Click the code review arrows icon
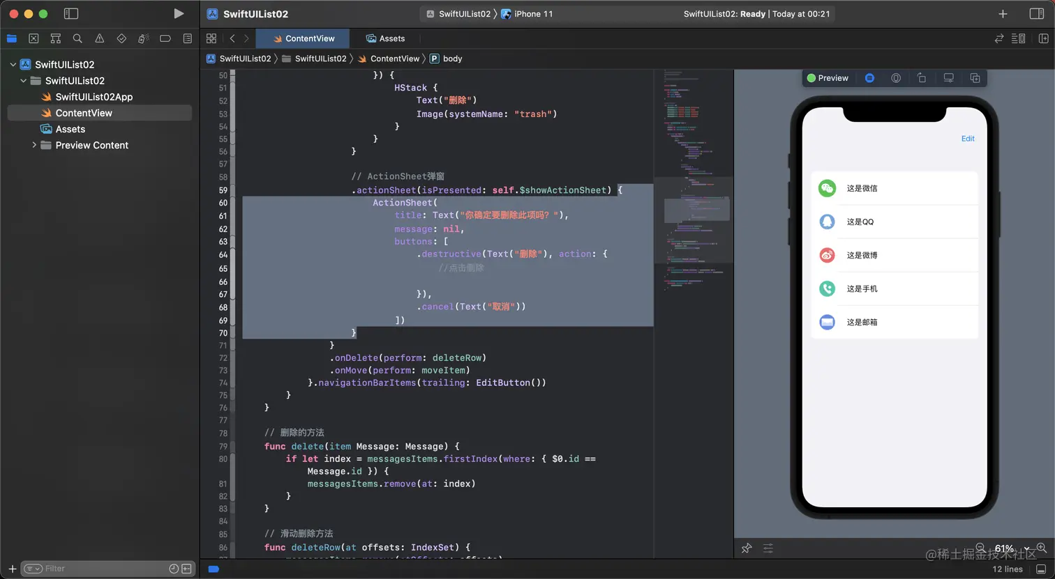This screenshot has height=579, width=1055. (998, 38)
